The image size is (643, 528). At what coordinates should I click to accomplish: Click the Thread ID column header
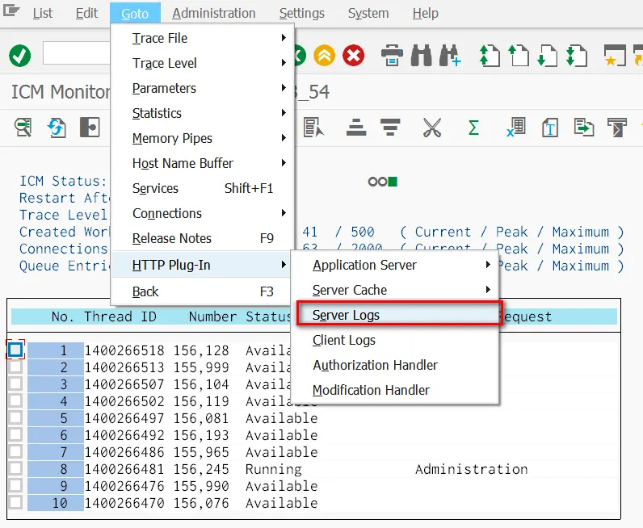coord(120,316)
